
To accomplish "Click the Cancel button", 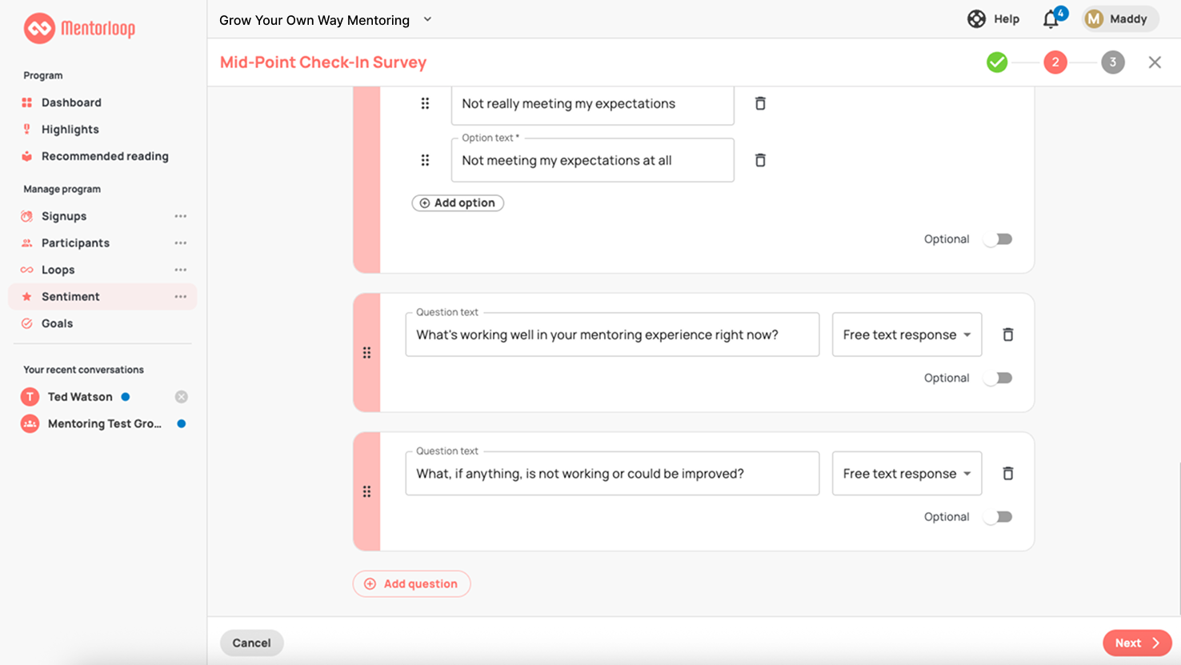I will click(251, 643).
